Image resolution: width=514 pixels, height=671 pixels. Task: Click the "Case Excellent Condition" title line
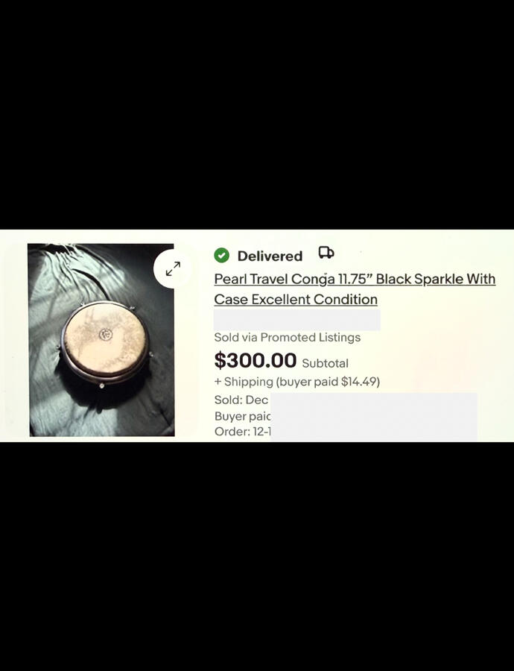pos(296,299)
